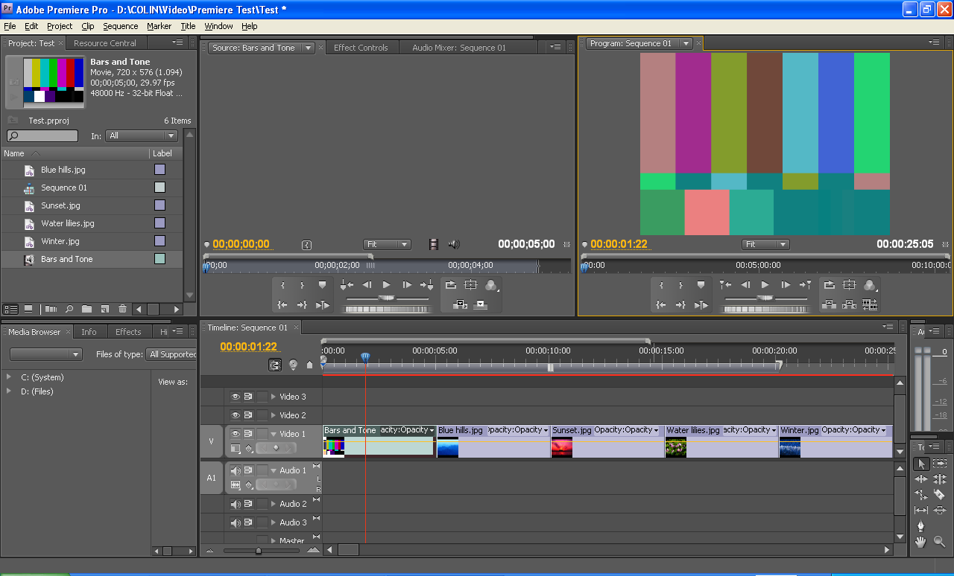Click Set Encore Chapter Marker in Timeline
Screen dimensions: 954x576
click(x=293, y=365)
